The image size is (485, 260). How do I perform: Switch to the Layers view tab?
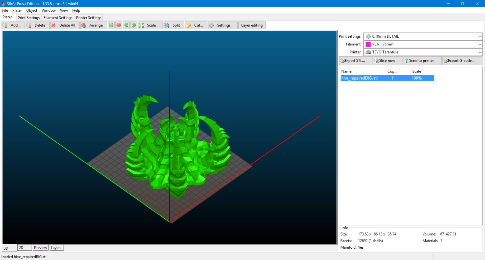pyautogui.click(x=56, y=248)
